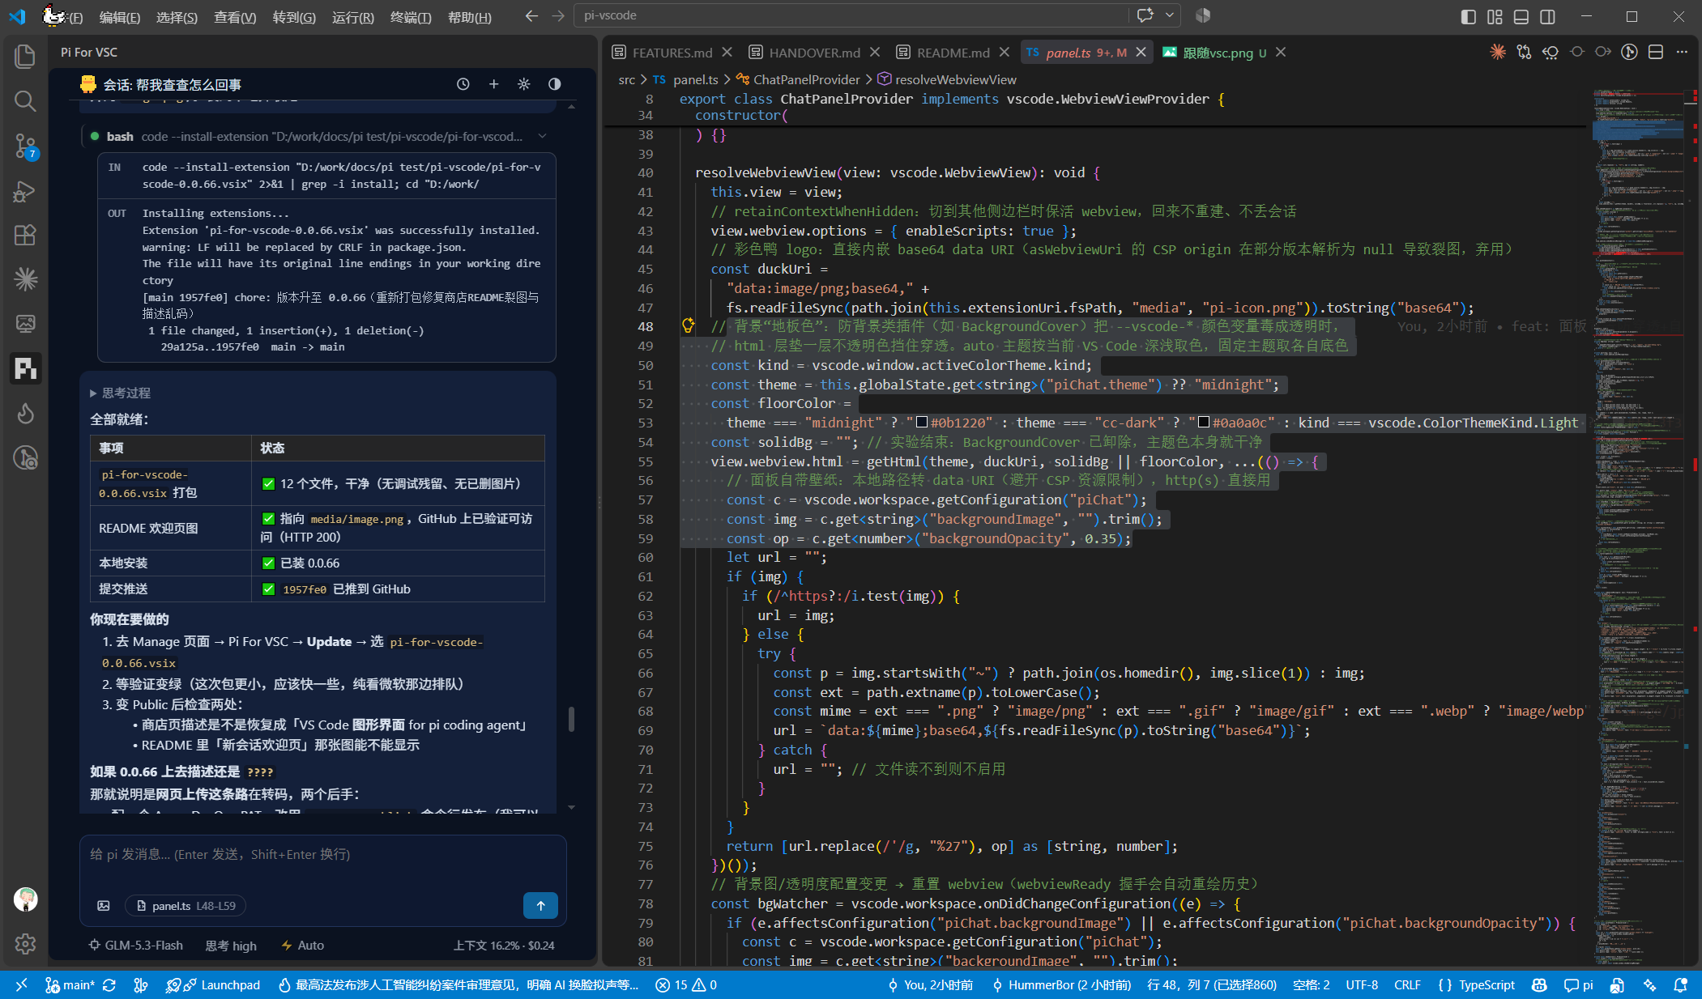Click main* branch in status bar
The height and width of the screenshot is (999, 1702).
pos(70,984)
